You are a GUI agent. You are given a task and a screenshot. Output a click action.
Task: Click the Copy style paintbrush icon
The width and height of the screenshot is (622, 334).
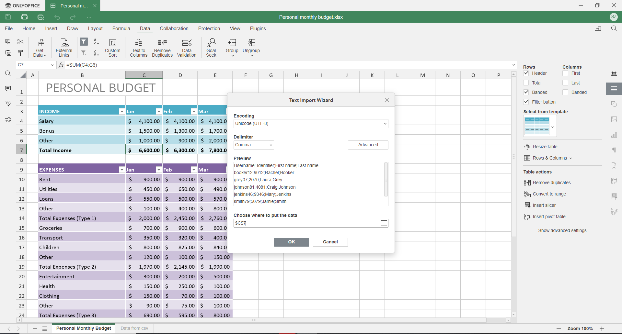tap(20, 53)
